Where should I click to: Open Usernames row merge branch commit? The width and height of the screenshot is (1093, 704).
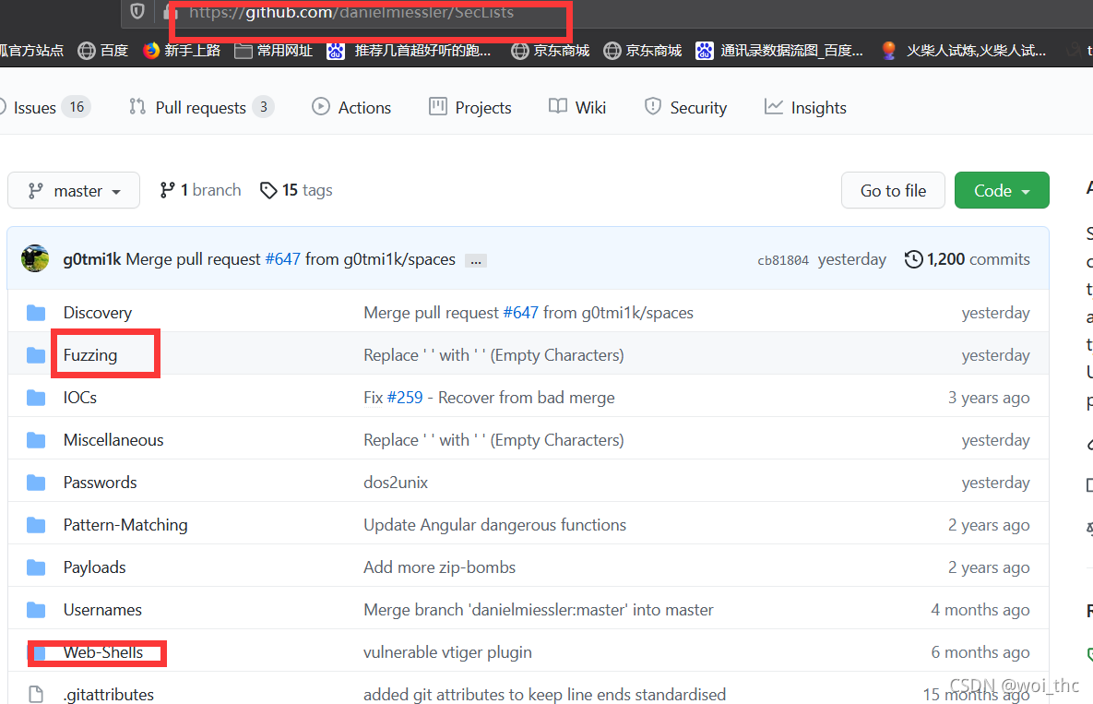pyautogui.click(x=539, y=610)
